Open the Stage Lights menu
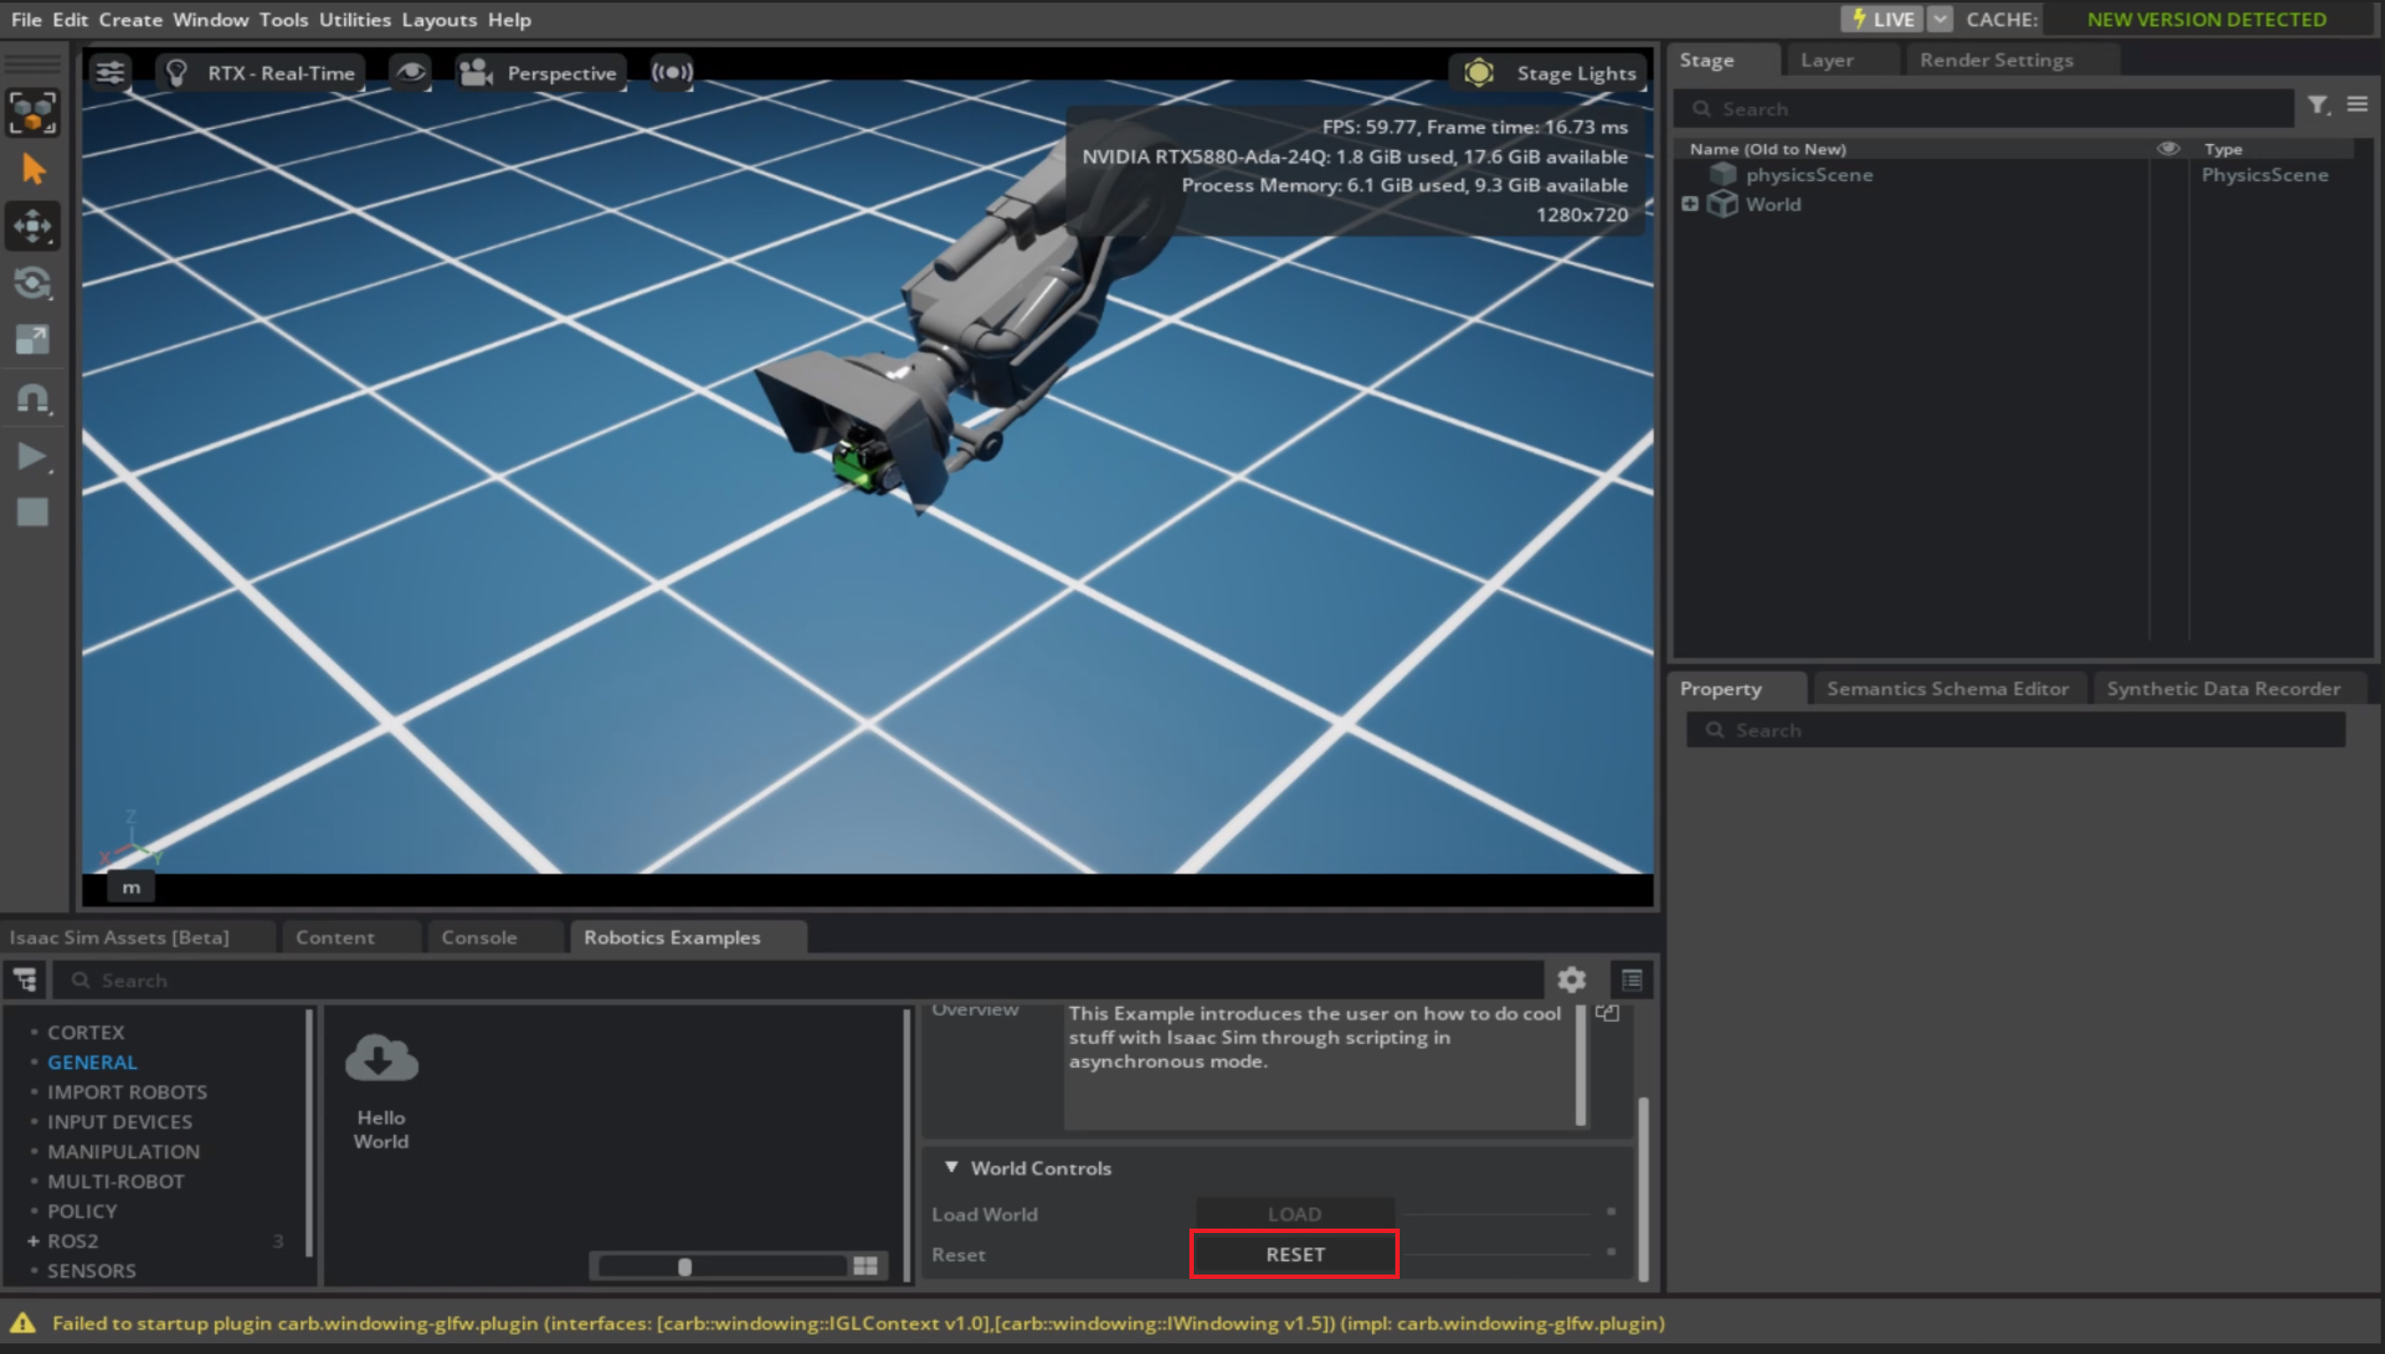The width and height of the screenshot is (2385, 1354). tap(1548, 72)
